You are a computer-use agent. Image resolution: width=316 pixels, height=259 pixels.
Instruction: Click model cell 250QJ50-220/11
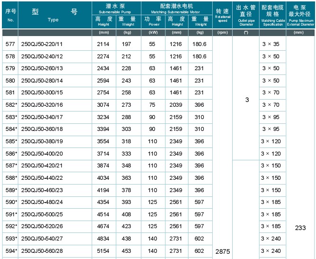point(43,44)
